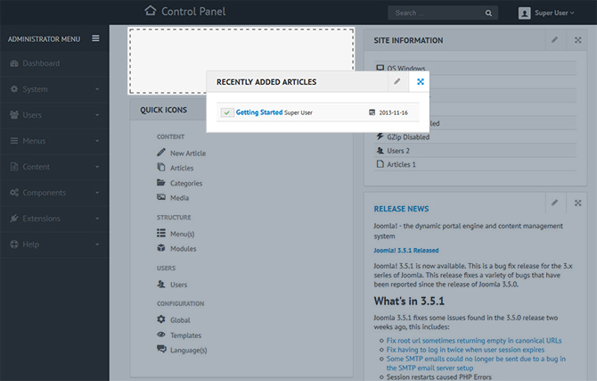597x381 pixels.
Task: Click the Templates eye icon
Action: coord(161,335)
